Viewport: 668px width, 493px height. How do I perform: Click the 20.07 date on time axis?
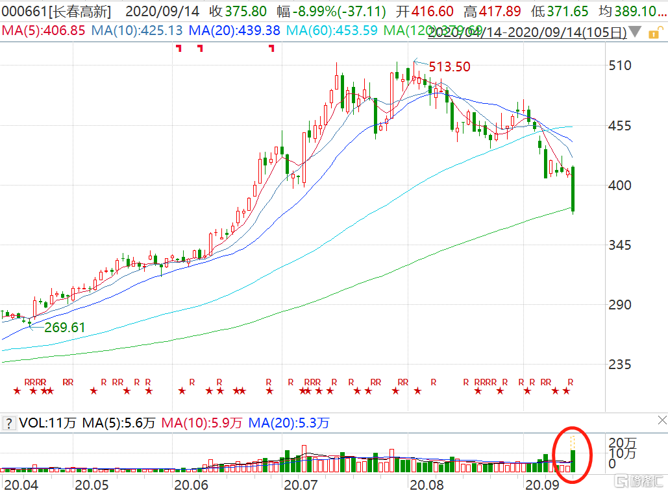[299, 484]
